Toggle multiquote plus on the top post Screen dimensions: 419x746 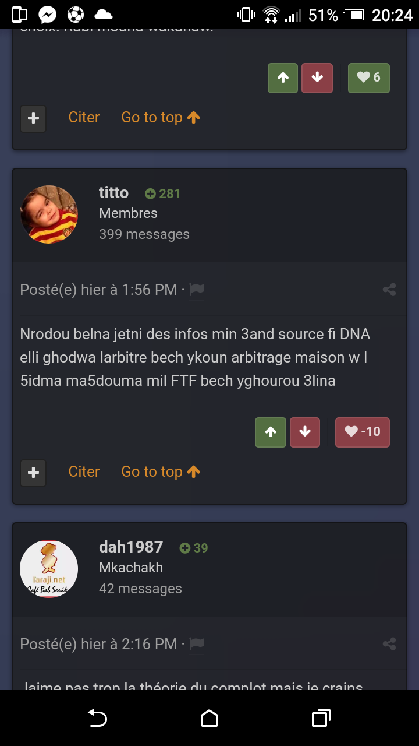[x=33, y=118]
